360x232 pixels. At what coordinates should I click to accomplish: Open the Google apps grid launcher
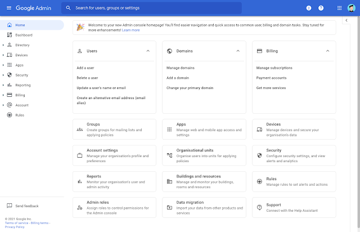point(339,8)
